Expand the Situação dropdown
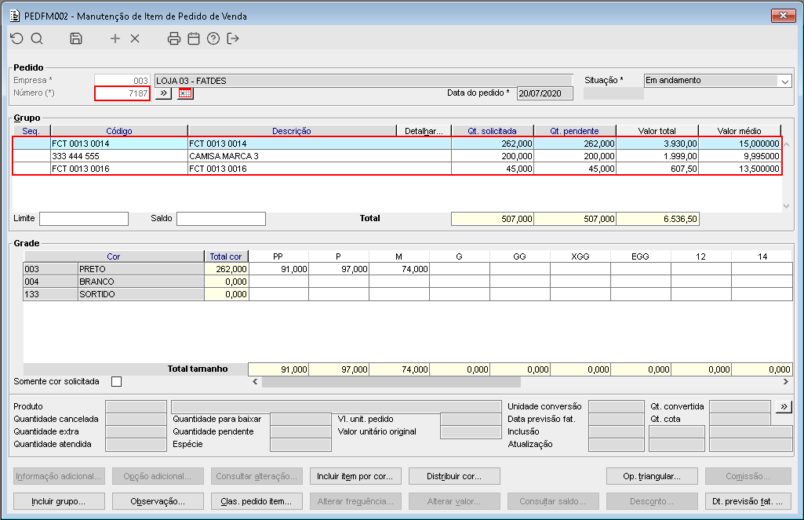The image size is (804, 520). click(x=784, y=81)
